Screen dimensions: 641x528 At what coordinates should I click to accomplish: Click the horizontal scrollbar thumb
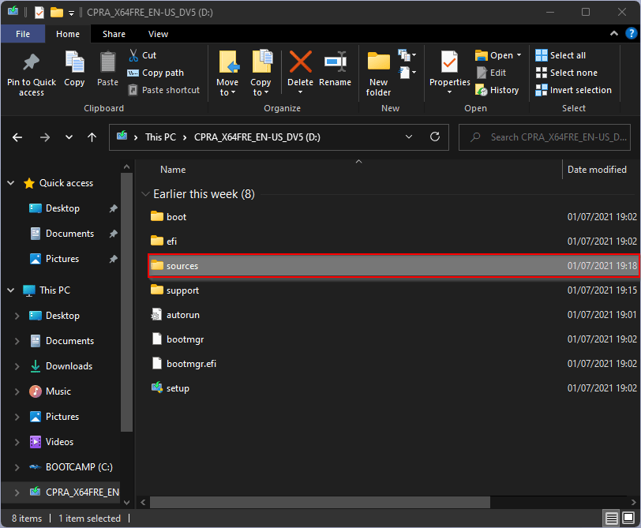[x=320, y=502]
